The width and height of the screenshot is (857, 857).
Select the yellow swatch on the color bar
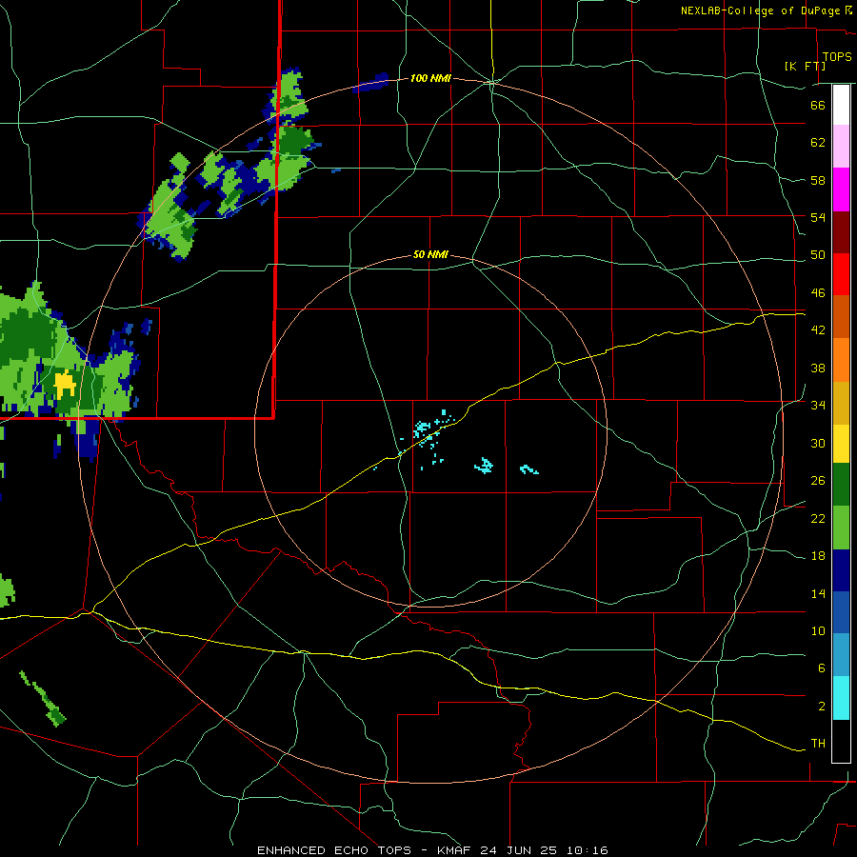[841, 444]
